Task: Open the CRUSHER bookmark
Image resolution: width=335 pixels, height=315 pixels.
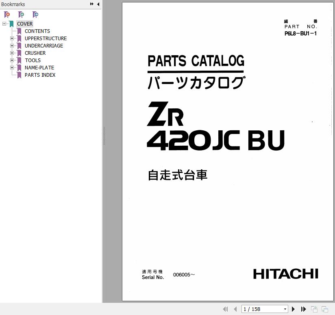Action: pyautogui.click(x=35, y=53)
